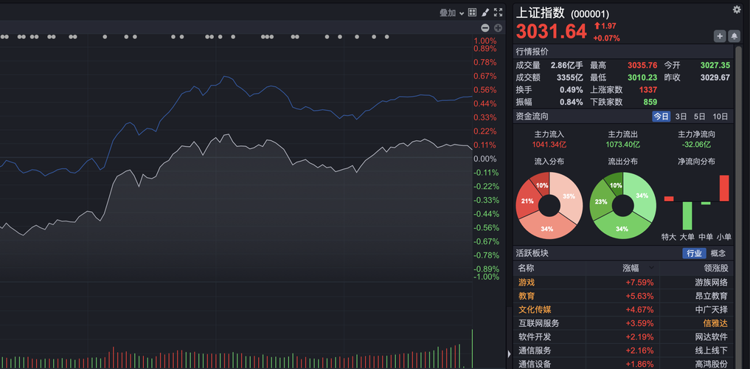The height and width of the screenshot is (369, 750).
Task: Switch capital flow period to 3日
Action: [x=681, y=117]
